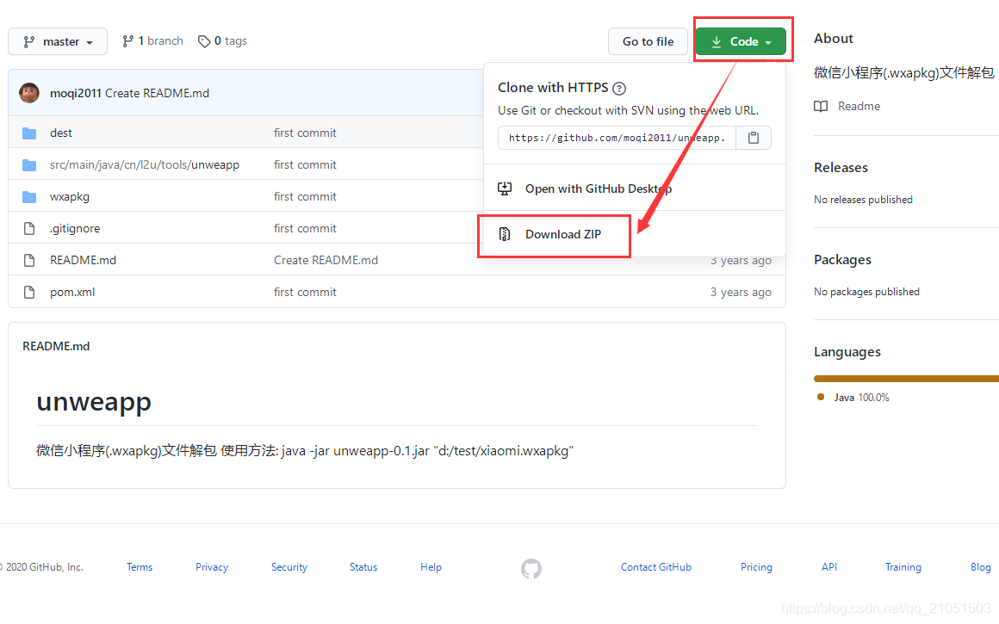Click the tag icon beside 0 tags
The width and height of the screenshot is (999, 624).
tap(204, 41)
